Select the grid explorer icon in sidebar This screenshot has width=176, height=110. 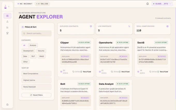[8, 16]
